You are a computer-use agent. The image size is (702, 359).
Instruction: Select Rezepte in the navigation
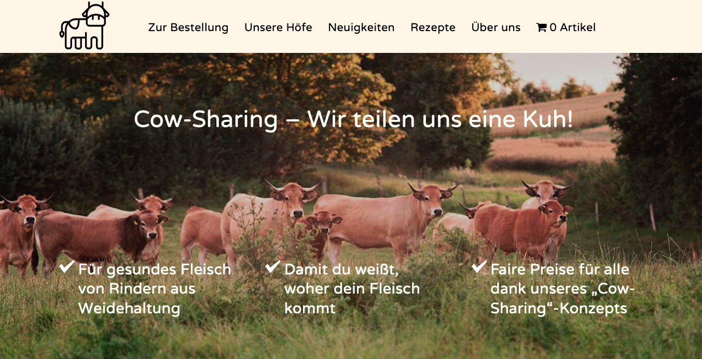tap(433, 27)
